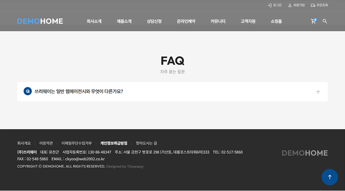Open the 회사개요 footer link
The image size is (345, 191).
coord(24,143)
